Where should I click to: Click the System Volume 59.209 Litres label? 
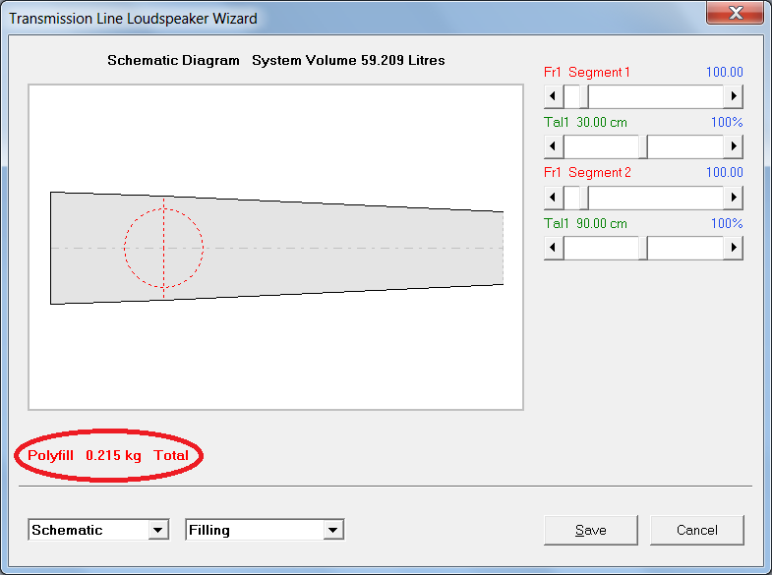(x=348, y=61)
